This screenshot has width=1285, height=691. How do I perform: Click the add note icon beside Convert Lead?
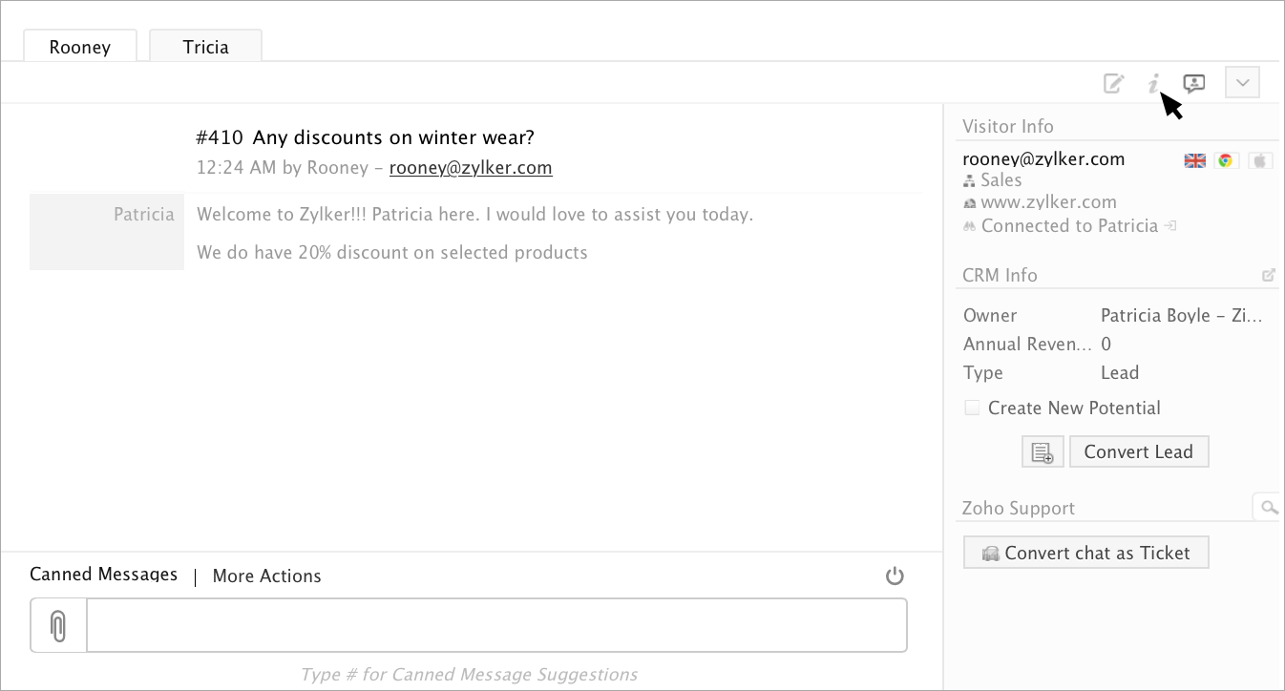1043,452
